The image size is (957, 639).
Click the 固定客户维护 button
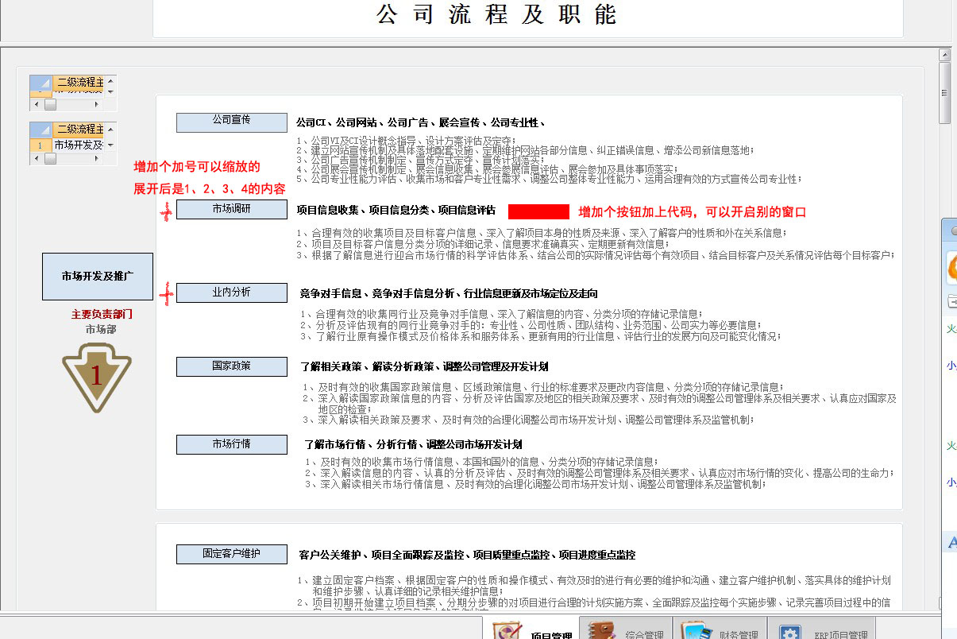point(231,554)
